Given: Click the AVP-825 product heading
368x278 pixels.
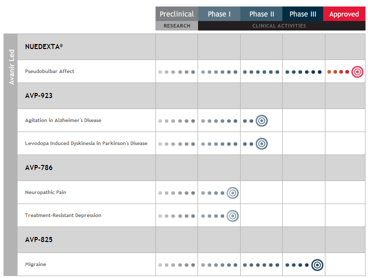Looking at the screenshot, I should (x=39, y=239).
